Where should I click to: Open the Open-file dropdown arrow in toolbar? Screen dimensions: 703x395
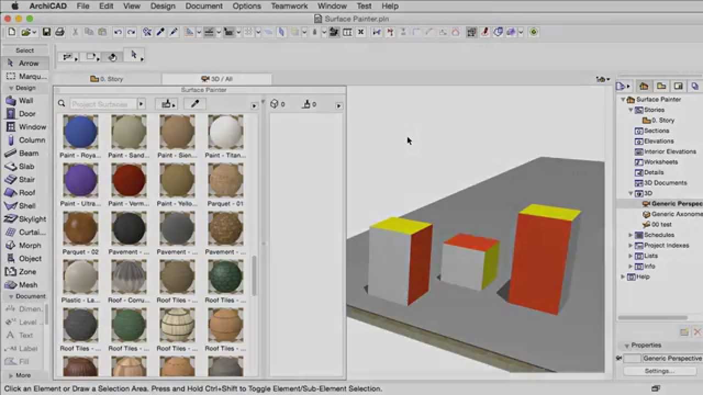[x=34, y=32]
